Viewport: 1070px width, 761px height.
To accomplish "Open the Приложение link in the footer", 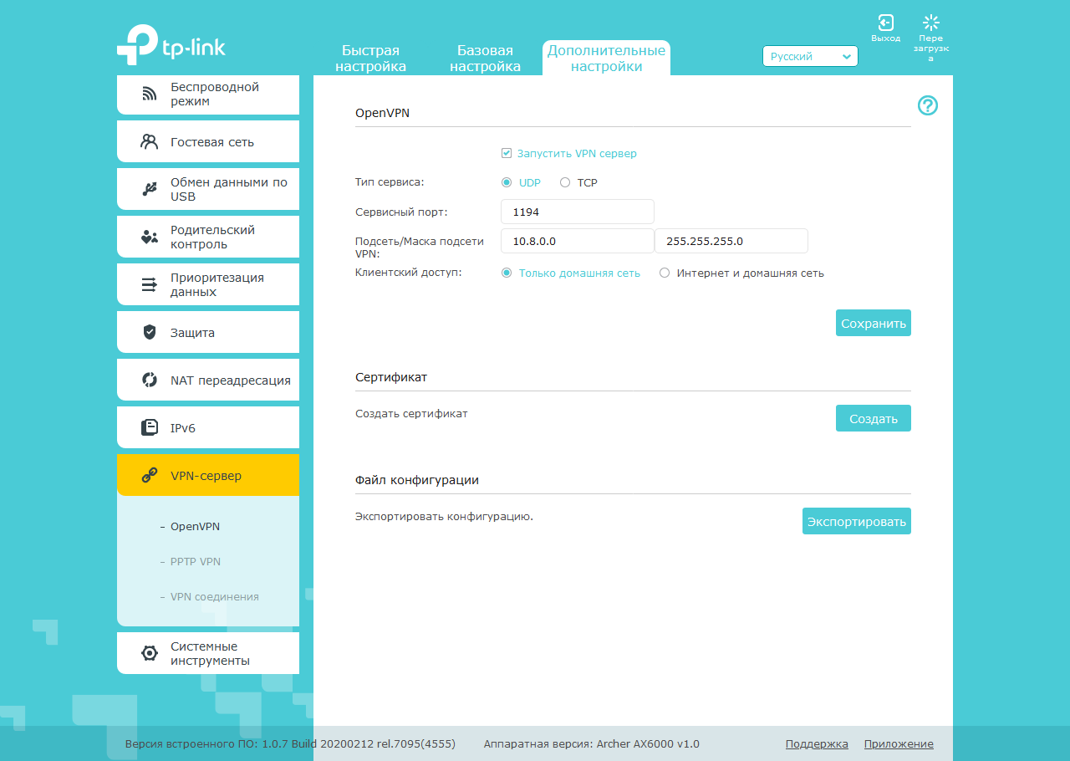I will (899, 743).
